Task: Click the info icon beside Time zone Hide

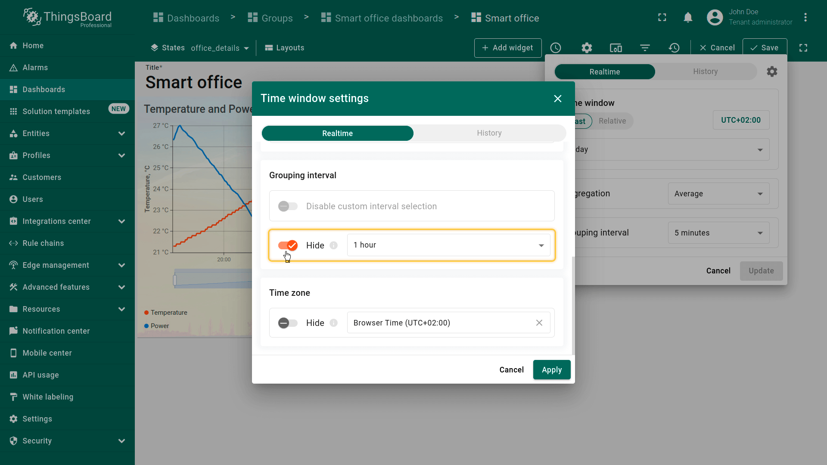Action: pos(333,323)
